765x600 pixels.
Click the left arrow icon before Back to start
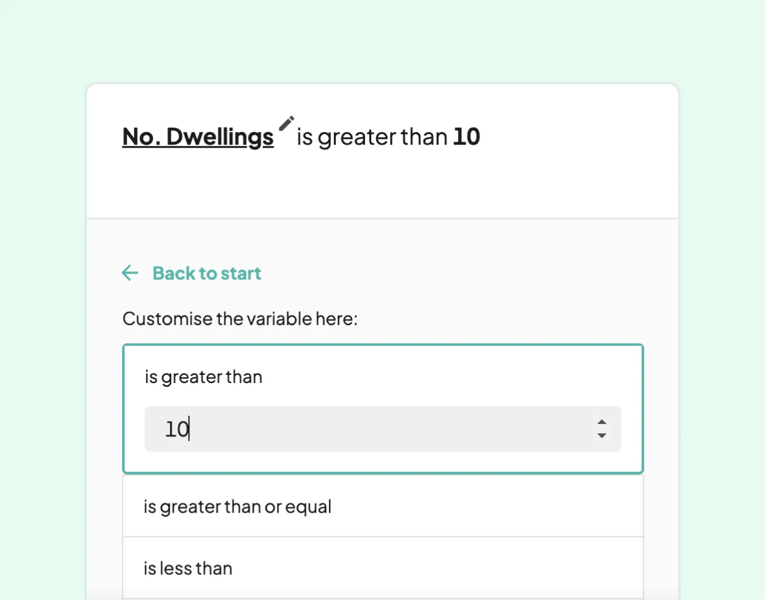click(x=130, y=273)
